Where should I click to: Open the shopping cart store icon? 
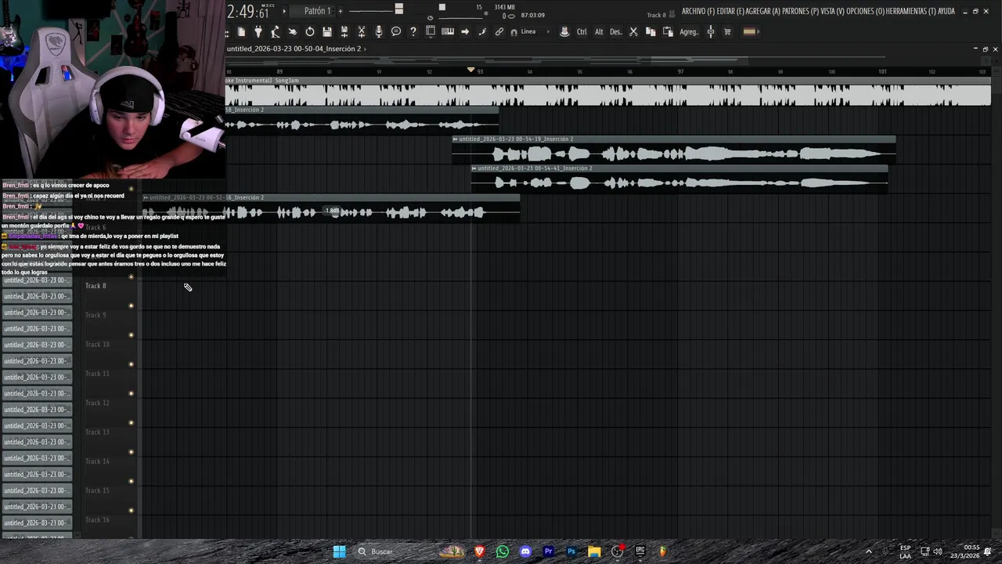(727, 32)
